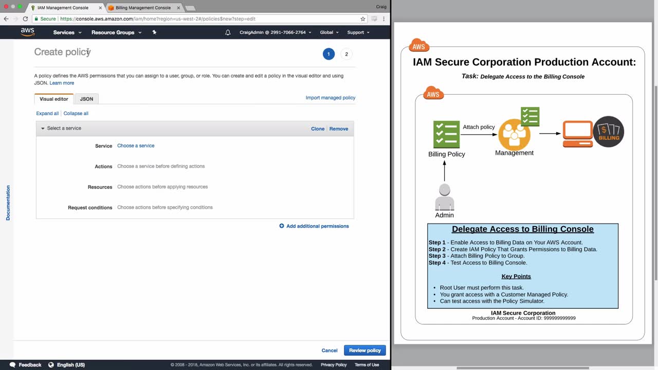Open the Chrome three-dot menu
658x370 pixels.
click(x=383, y=19)
